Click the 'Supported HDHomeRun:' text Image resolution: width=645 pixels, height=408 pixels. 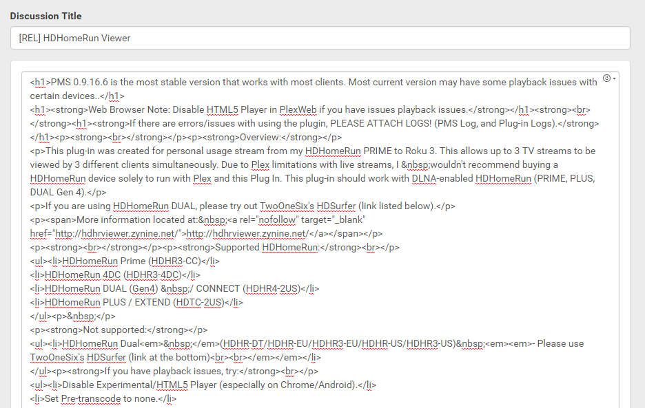pos(267,248)
